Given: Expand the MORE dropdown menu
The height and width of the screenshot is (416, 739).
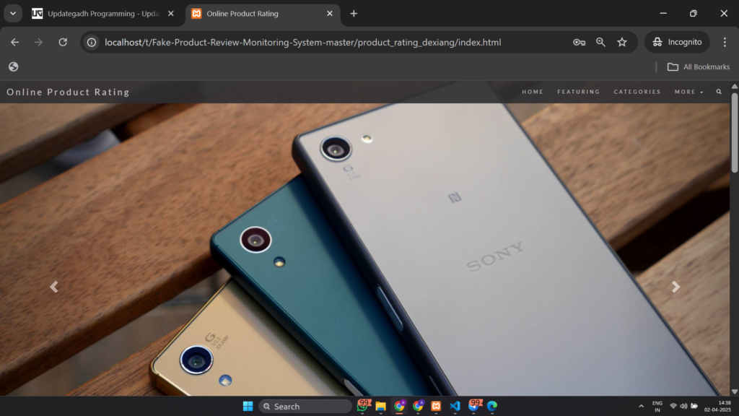Looking at the screenshot, I should (x=689, y=92).
